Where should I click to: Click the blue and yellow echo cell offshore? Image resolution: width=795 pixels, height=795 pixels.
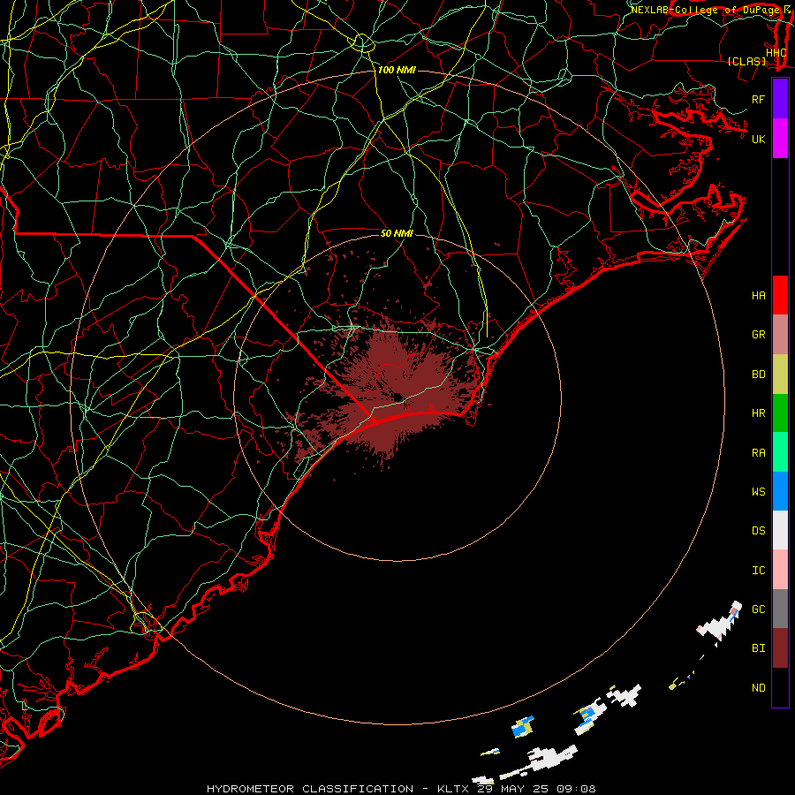(x=523, y=727)
